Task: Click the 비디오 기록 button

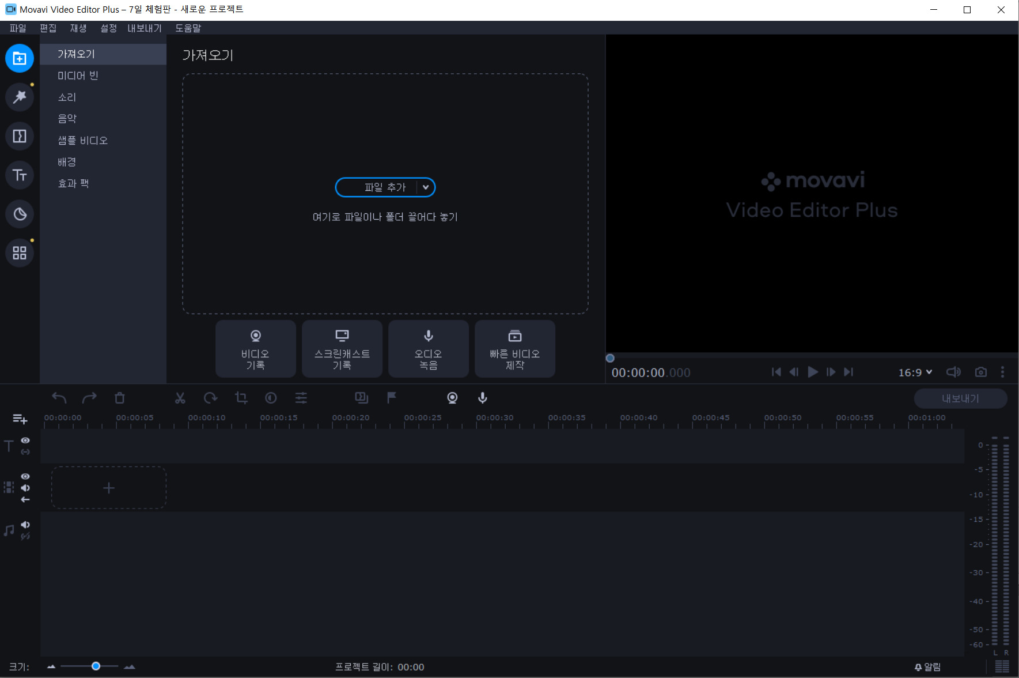Action: pos(256,349)
